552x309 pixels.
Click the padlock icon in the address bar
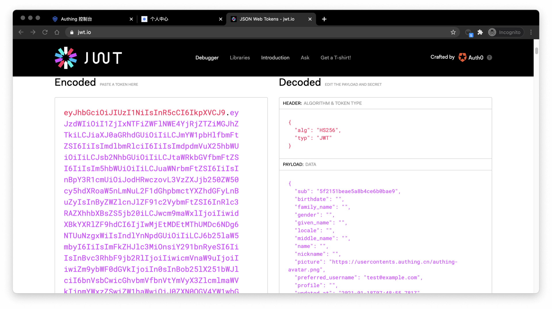pyautogui.click(x=72, y=32)
